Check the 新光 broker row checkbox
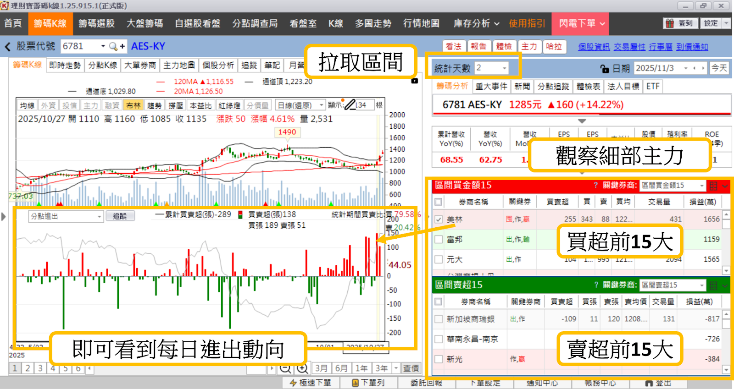This screenshot has width=734, height=389. pyautogui.click(x=439, y=359)
